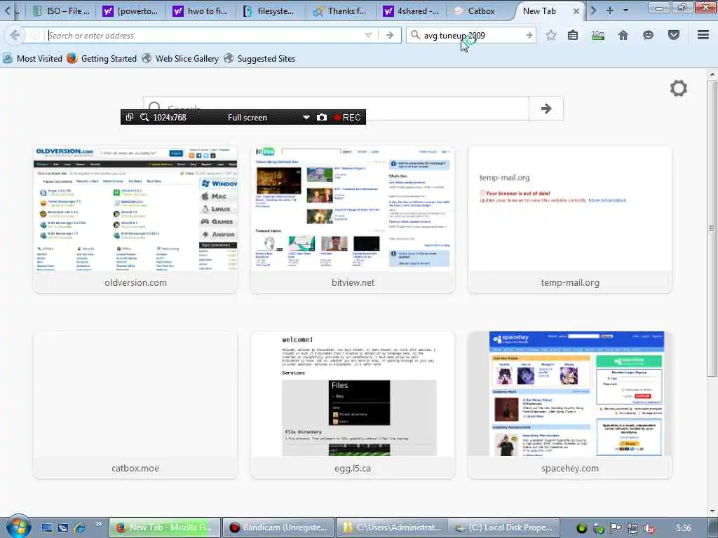This screenshot has height=538, width=718.
Task: Open the address bar history dropdown
Action: [x=368, y=35]
